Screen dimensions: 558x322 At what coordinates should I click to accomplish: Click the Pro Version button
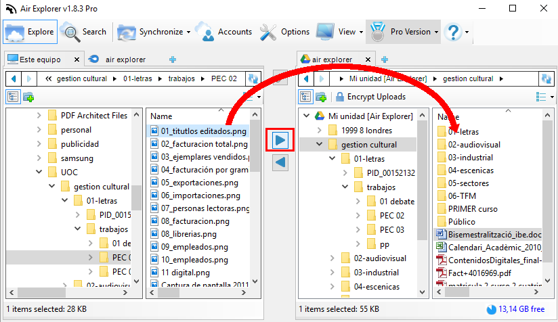point(403,32)
